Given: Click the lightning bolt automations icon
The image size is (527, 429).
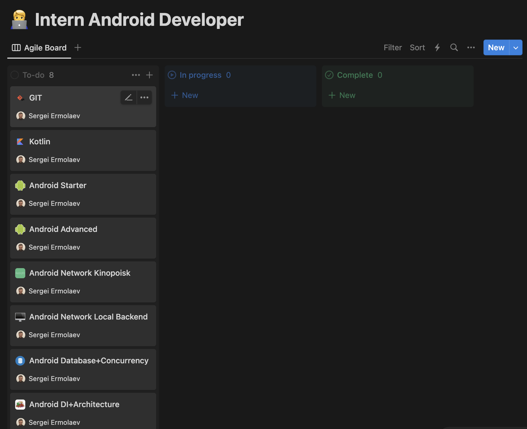Looking at the screenshot, I should [437, 47].
